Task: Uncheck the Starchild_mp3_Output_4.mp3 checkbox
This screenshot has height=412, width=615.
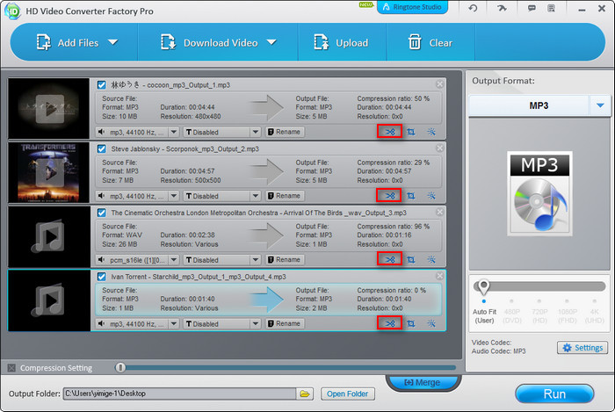Action: coord(102,277)
